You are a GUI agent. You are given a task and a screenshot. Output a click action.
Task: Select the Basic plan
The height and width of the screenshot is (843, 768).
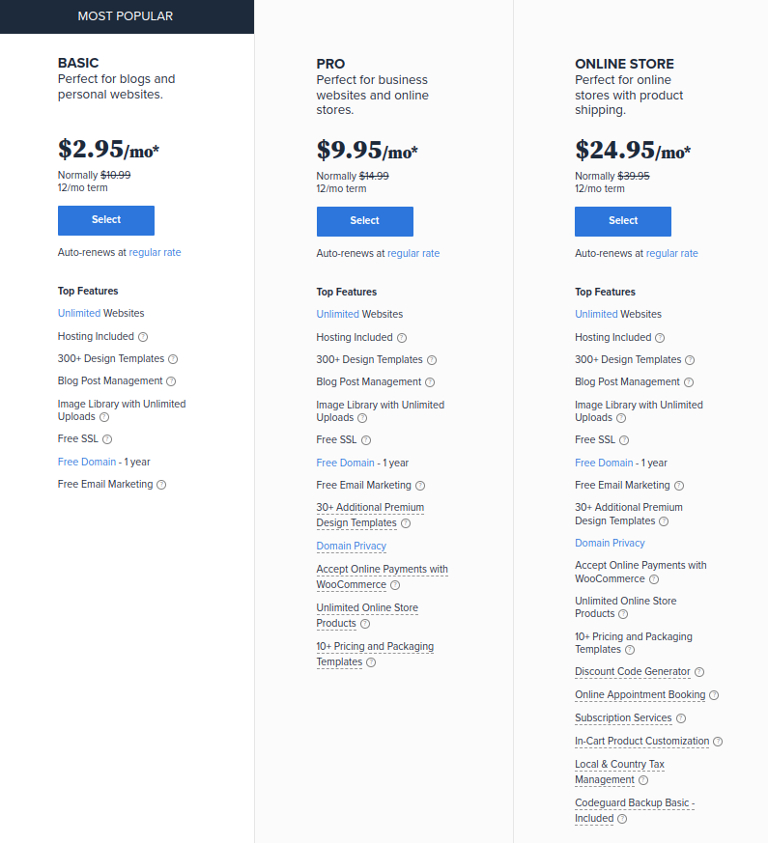pyautogui.click(x=106, y=220)
